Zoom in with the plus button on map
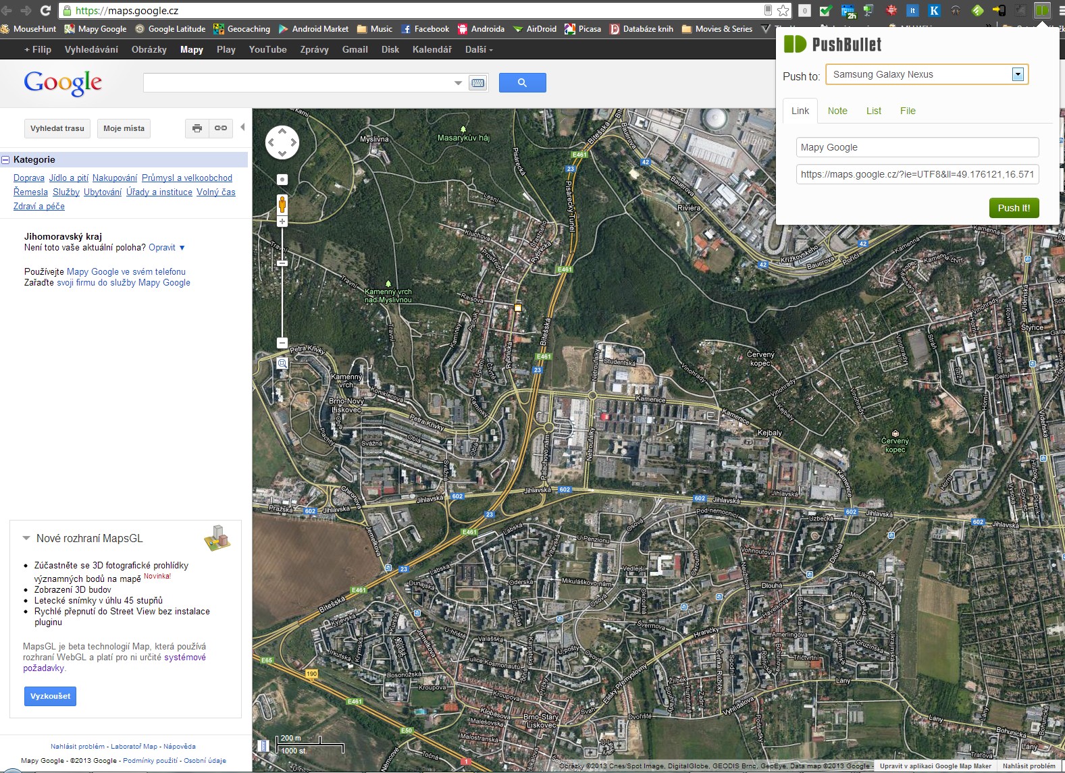The image size is (1065, 773). tap(282, 221)
